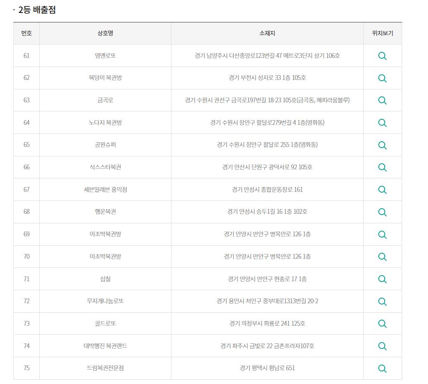Click the 번호 column header
428x384 pixels.
[26, 33]
